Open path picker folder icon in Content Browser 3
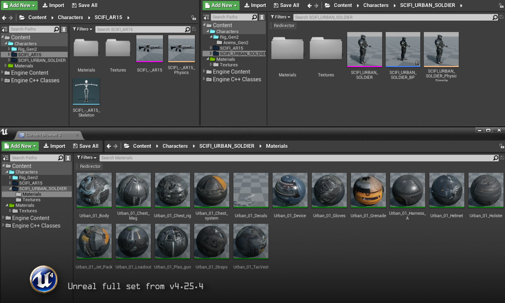 [127, 146]
